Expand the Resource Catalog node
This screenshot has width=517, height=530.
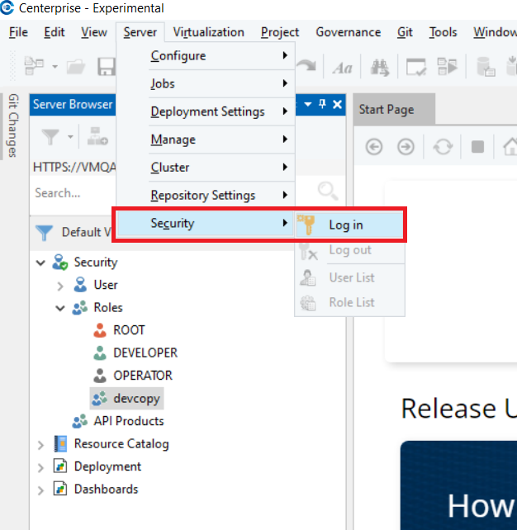pos(40,445)
